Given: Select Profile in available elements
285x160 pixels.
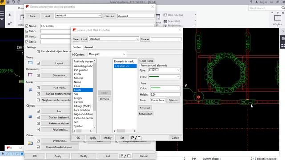Looking at the screenshot, I should pyautogui.click(x=77, y=74).
